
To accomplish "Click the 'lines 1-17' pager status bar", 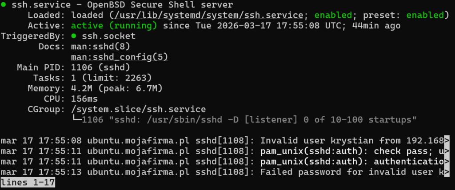I will [28, 182].
